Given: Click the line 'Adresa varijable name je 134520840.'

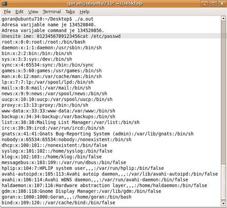Looking at the screenshot, I should [49, 25].
